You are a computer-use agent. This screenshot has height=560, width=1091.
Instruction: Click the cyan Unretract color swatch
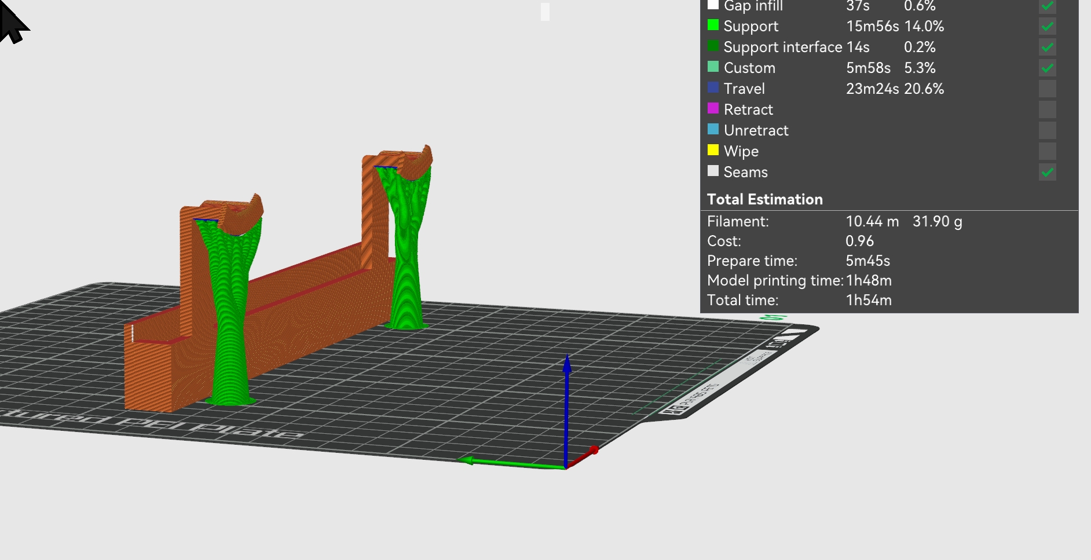click(x=713, y=129)
